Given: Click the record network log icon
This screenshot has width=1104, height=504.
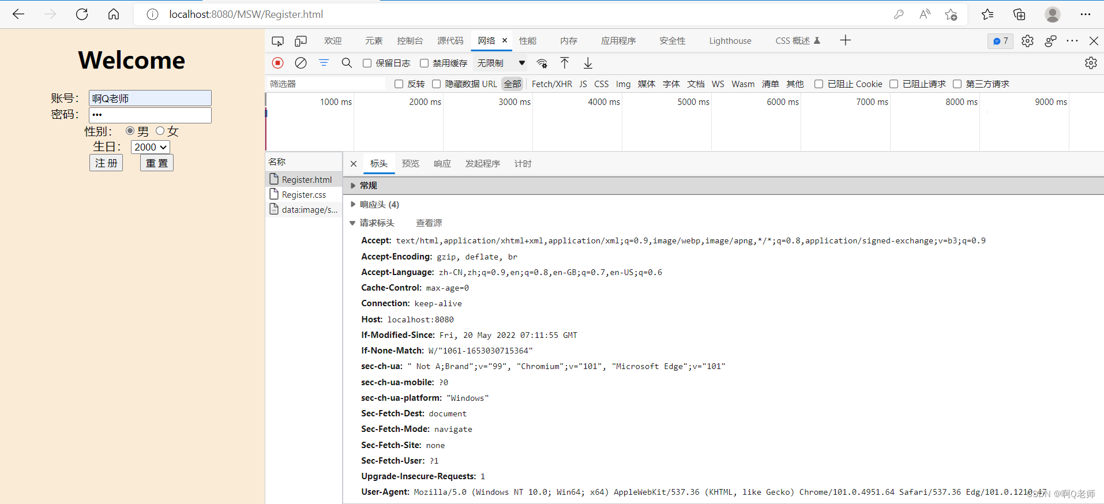Looking at the screenshot, I should pyautogui.click(x=277, y=63).
